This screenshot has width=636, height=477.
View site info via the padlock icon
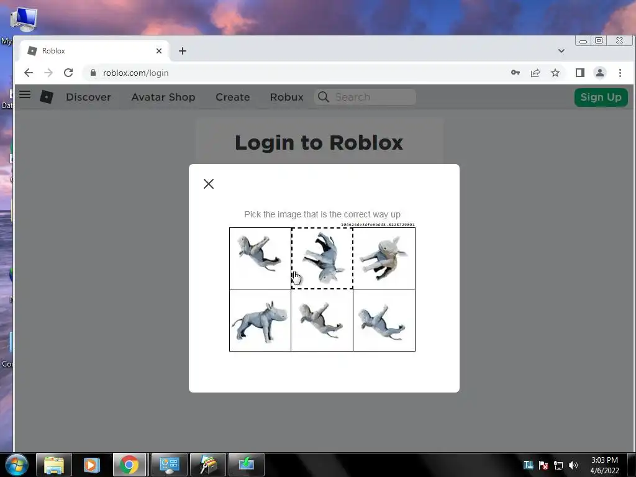pyautogui.click(x=93, y=73)
